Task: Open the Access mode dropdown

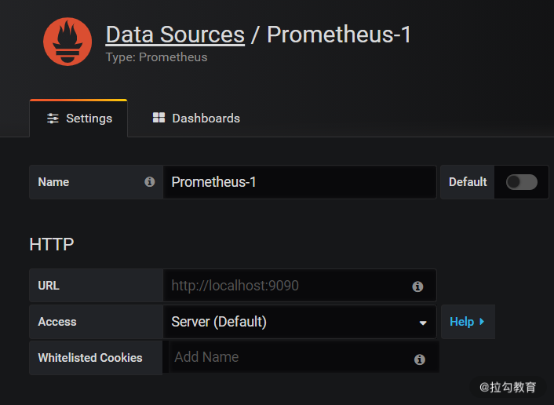Action: click(298, 322)
